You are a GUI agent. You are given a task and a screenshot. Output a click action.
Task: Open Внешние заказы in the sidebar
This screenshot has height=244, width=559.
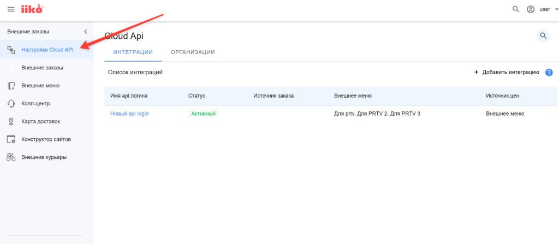42,68
